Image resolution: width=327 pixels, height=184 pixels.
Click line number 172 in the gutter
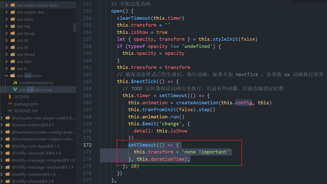pos(87,145)
